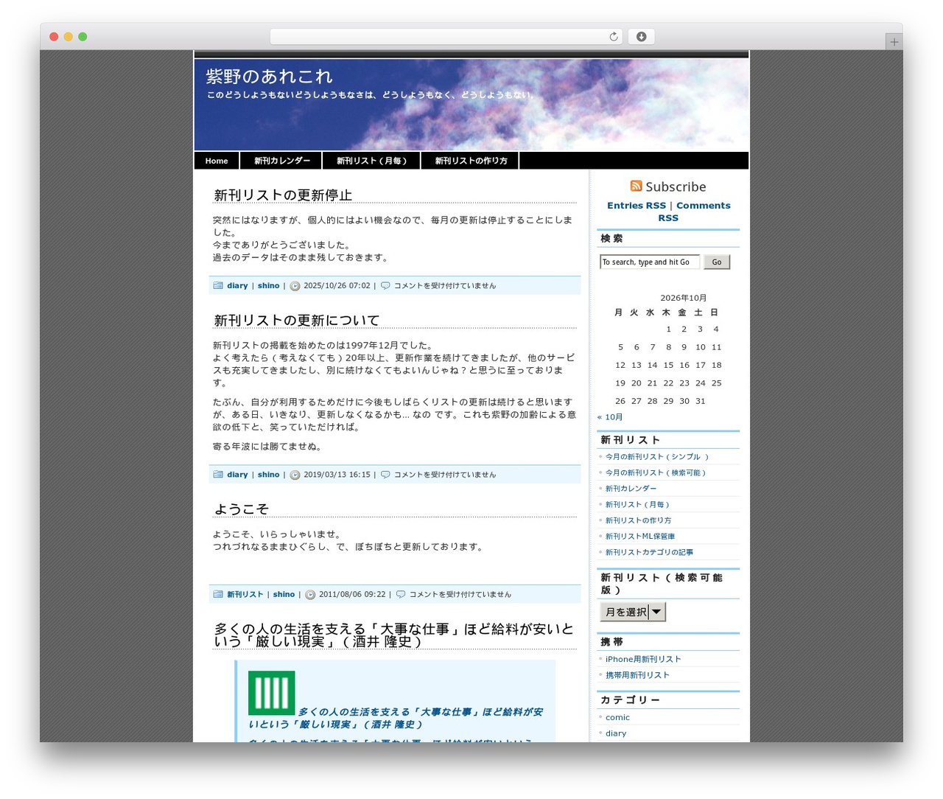Open 今月の新刊リスト（シンプル） sidebar link
Viewport: 943px width, 799px height.
[656, 457]
